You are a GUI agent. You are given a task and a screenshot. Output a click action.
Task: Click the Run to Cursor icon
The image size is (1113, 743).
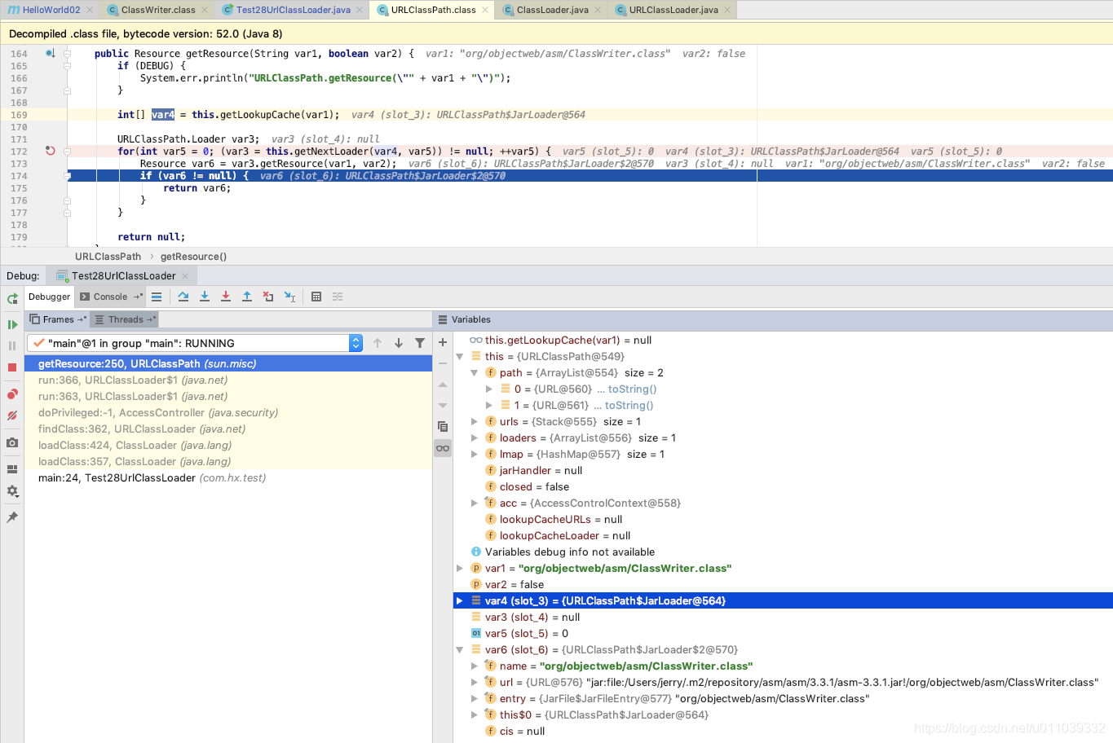pos(289,297)
